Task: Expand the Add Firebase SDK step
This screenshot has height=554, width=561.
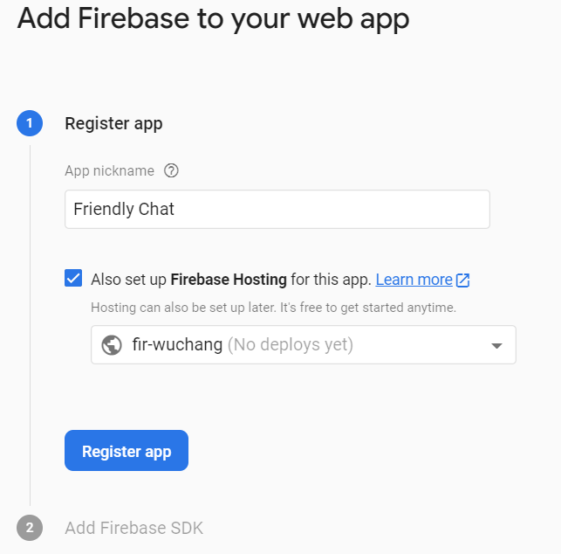Action: 133,528
